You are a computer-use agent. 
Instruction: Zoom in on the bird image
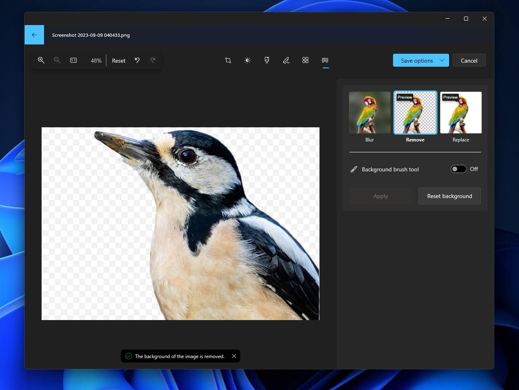tap(41, 60)
